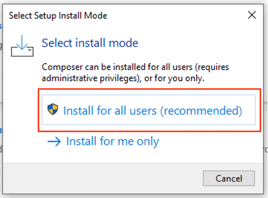The width and height of the screenshot is (268, 198).
Task: Click the UAC shield icon
Action: (53, 109)
